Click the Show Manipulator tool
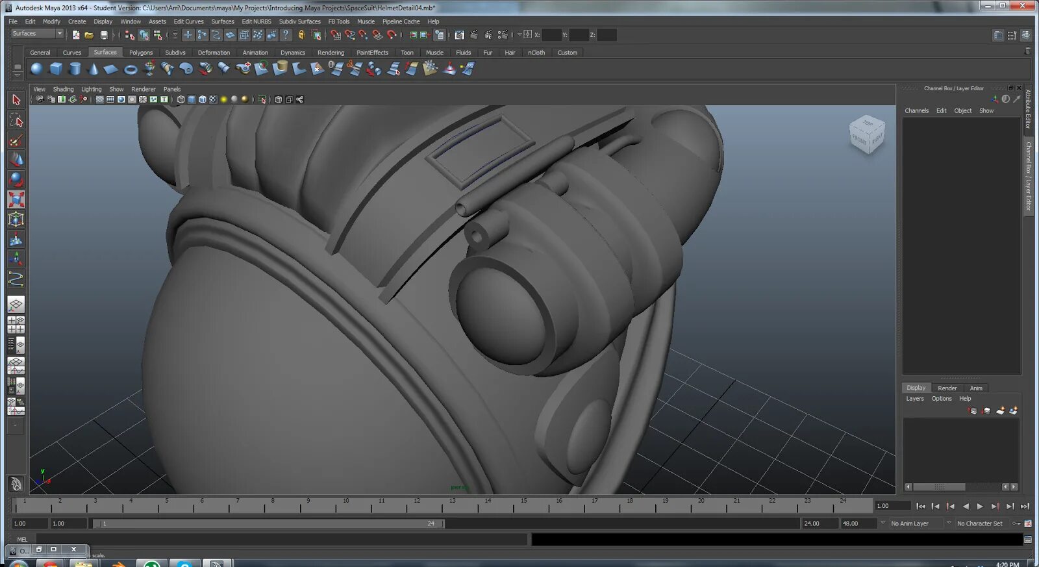 (x=16, y=259)
